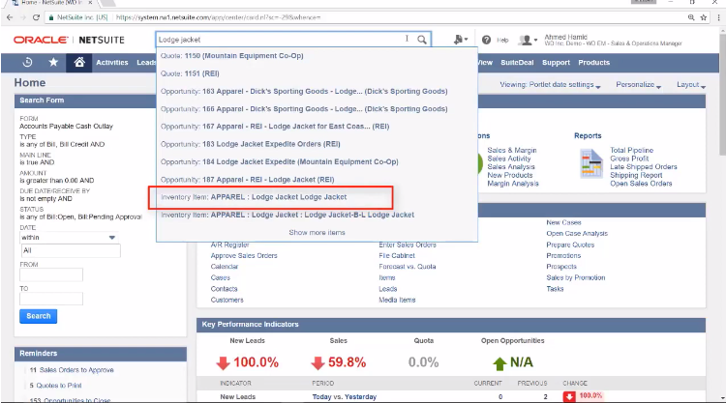Select Opportunity 163 Apparel Dick's Sporting Goods
The image size is (726, 403).
[304, 91]
